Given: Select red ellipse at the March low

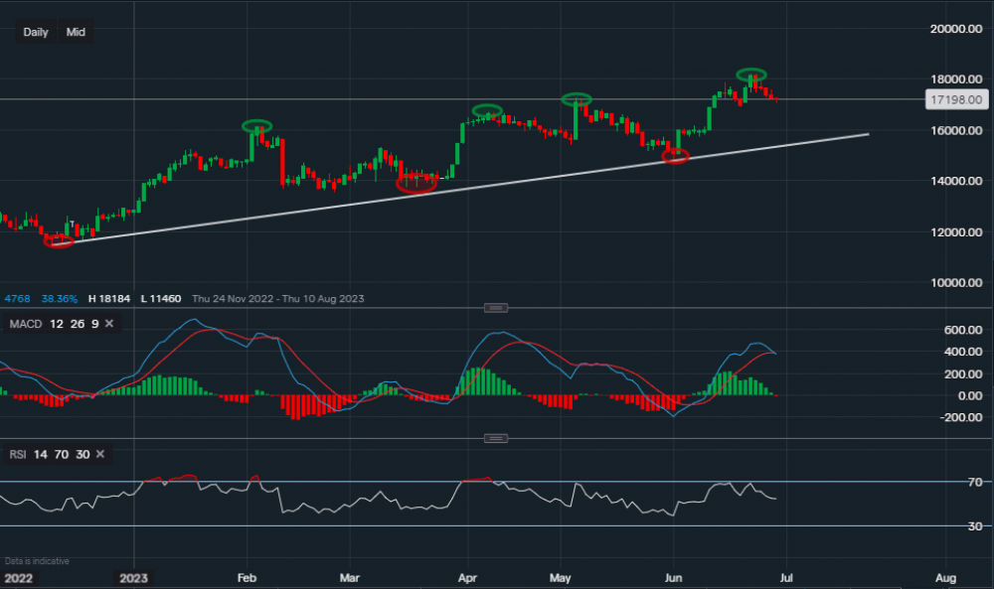Looking at the screenshot, I should coord(416,183).
